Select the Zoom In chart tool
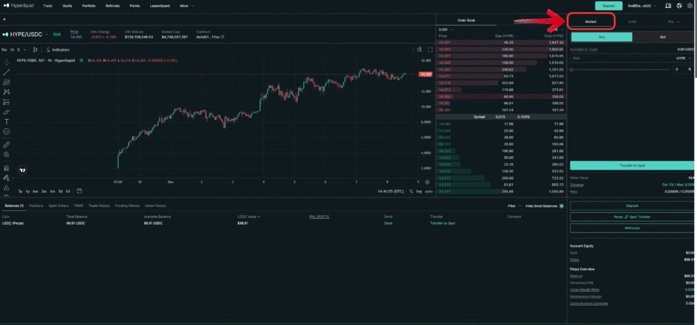The image size is (697, 325). [x=6, y=154]
